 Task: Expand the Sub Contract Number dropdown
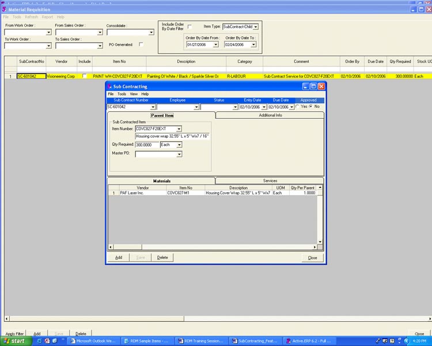tap(153, 107)
